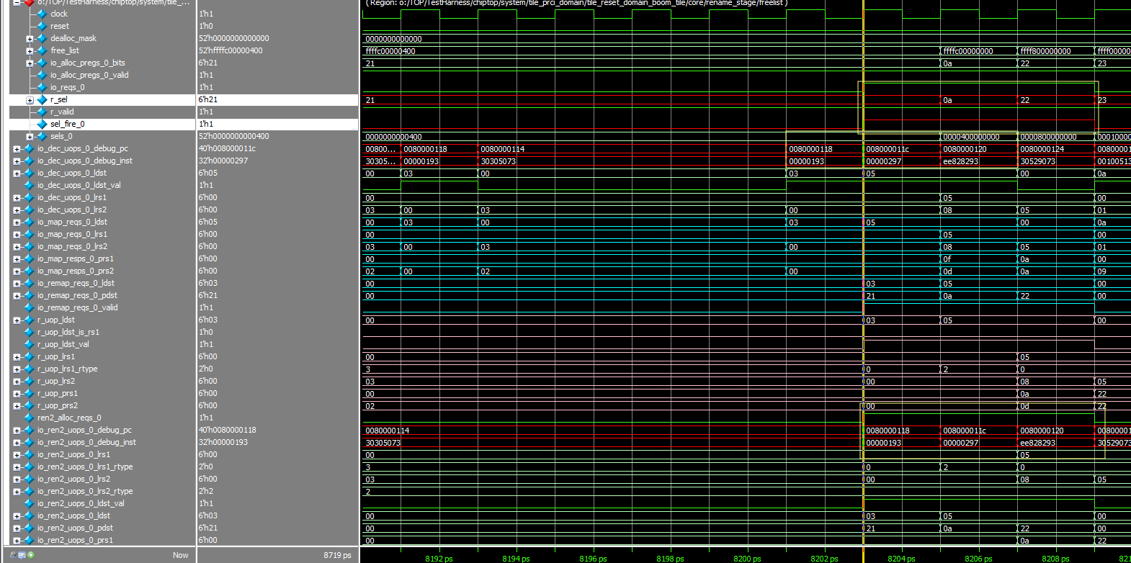Expand io_remap_reqs_0_ldst bus

(x=17, y=284)
